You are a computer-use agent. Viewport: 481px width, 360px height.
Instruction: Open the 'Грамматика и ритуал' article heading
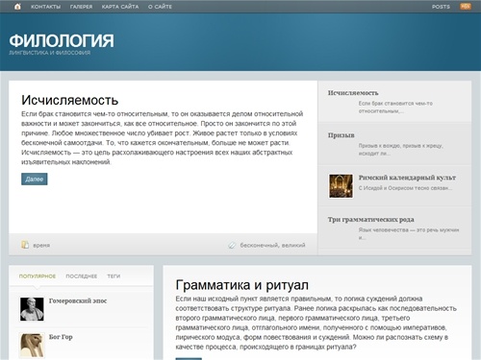(x=242, y=285)
